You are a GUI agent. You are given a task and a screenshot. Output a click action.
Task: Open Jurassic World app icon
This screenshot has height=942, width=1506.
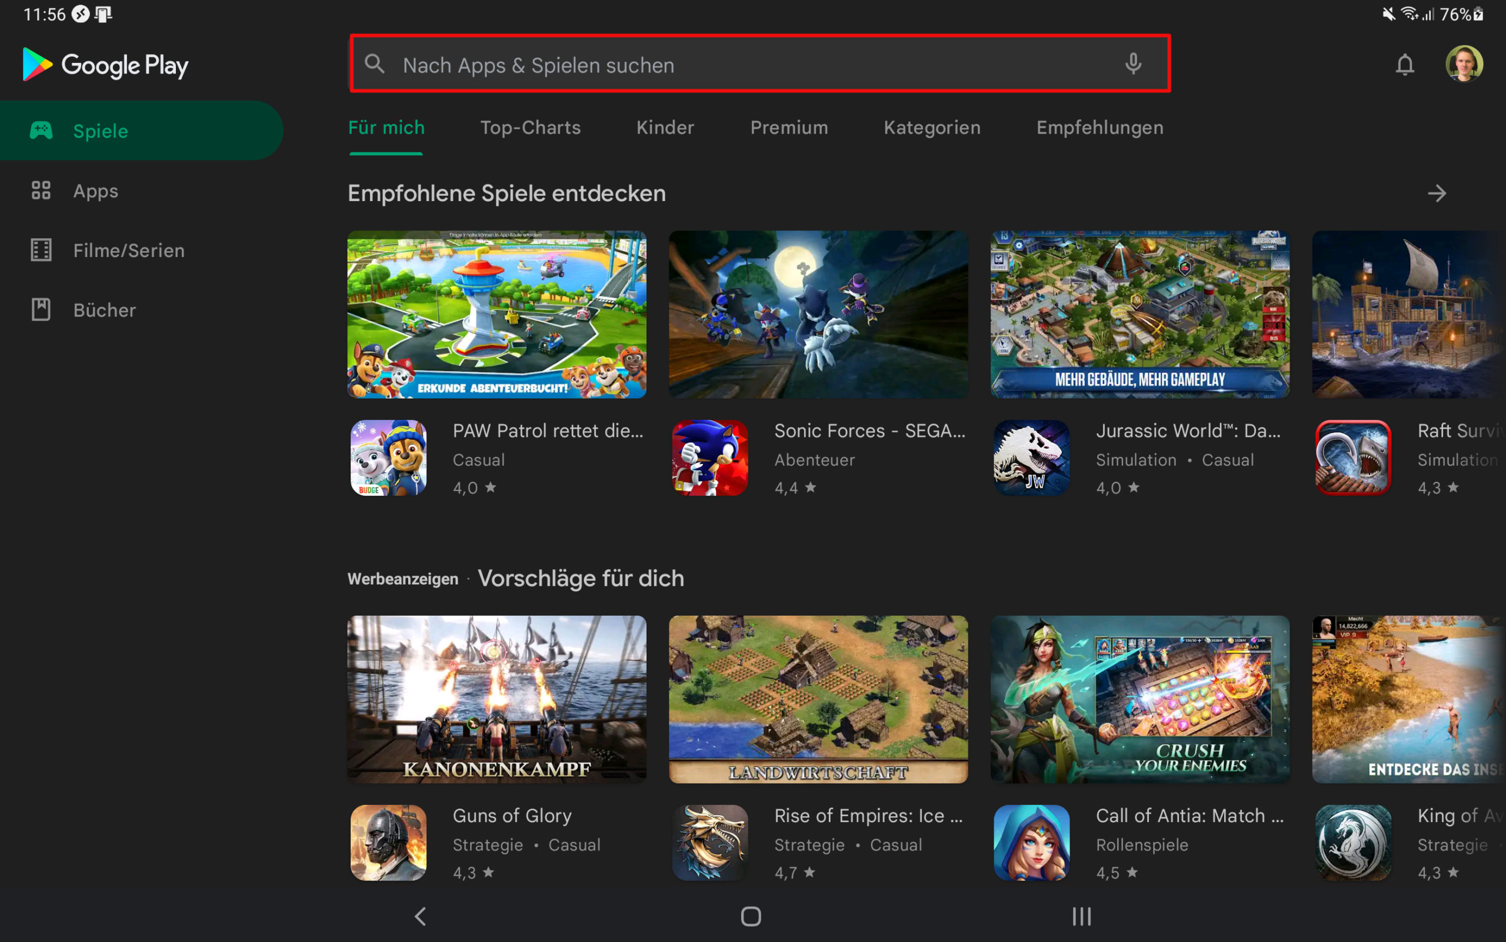(x=1031, y=458)
